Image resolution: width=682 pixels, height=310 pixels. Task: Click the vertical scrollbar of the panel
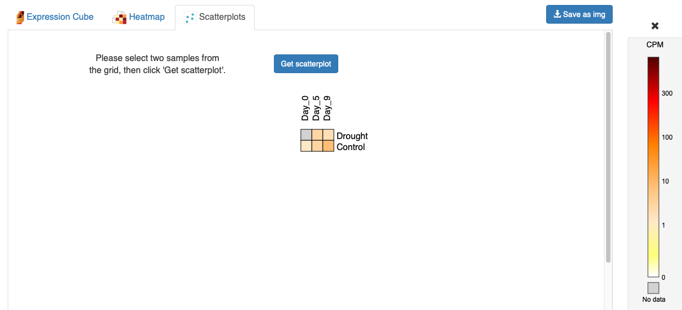pos(608,147)
